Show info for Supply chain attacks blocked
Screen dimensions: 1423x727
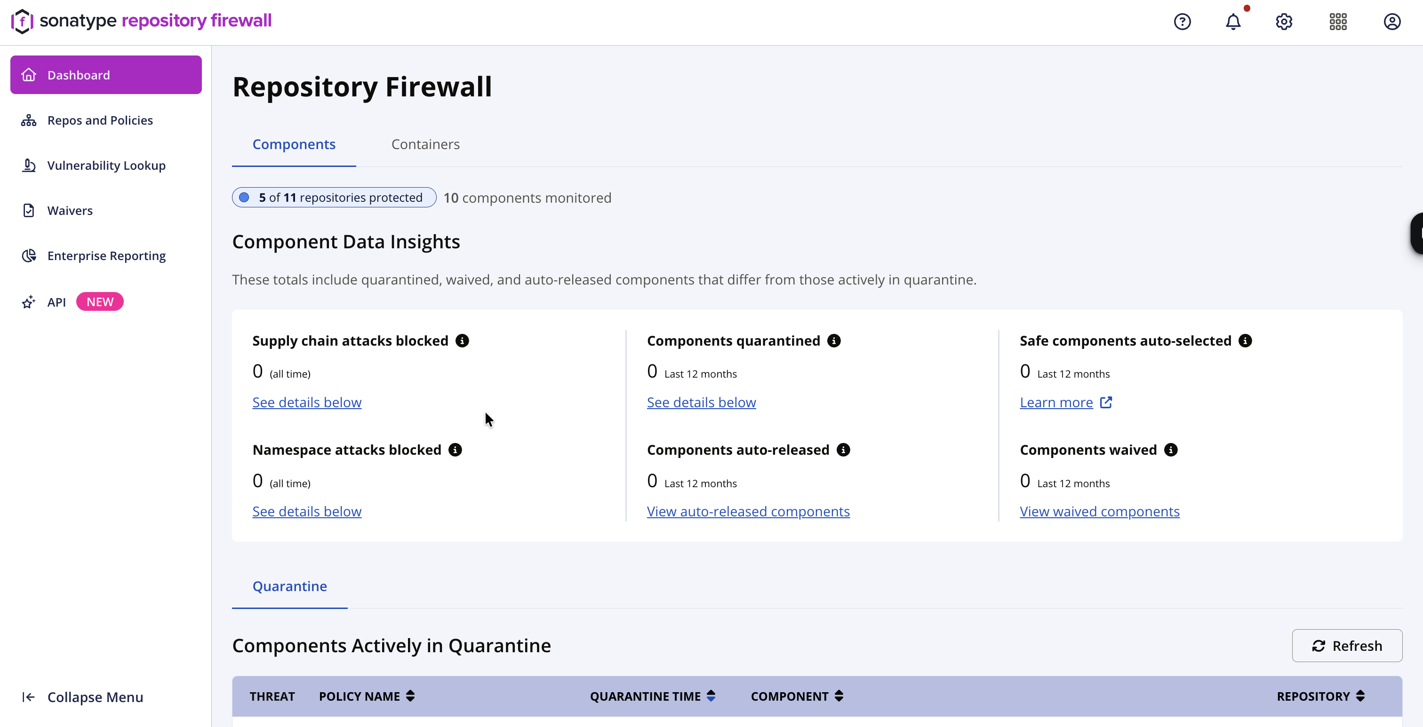coord(463,340)
